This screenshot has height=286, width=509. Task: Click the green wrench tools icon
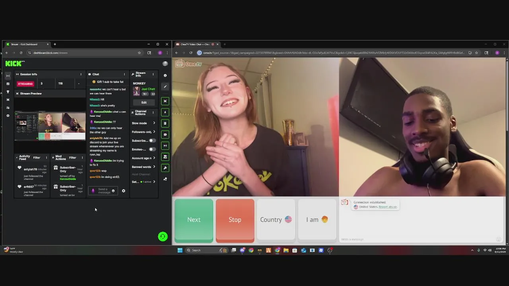[x=165, y=168]
